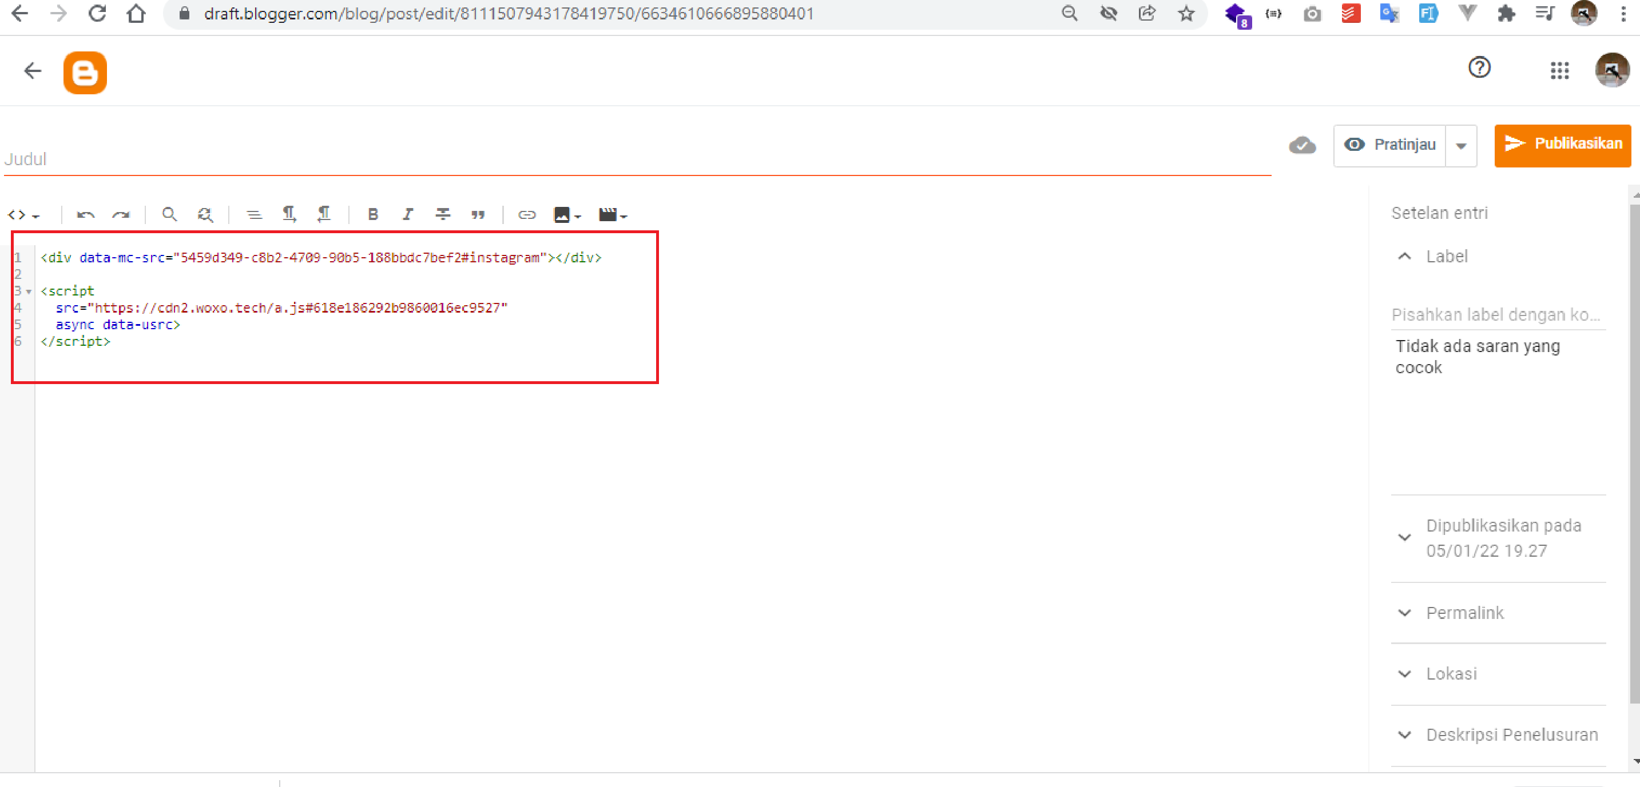Image resolution: width=1640 pixels, height=787 pixels.
Task: Toggle strikethrough formatting
Action: (443, 215)
